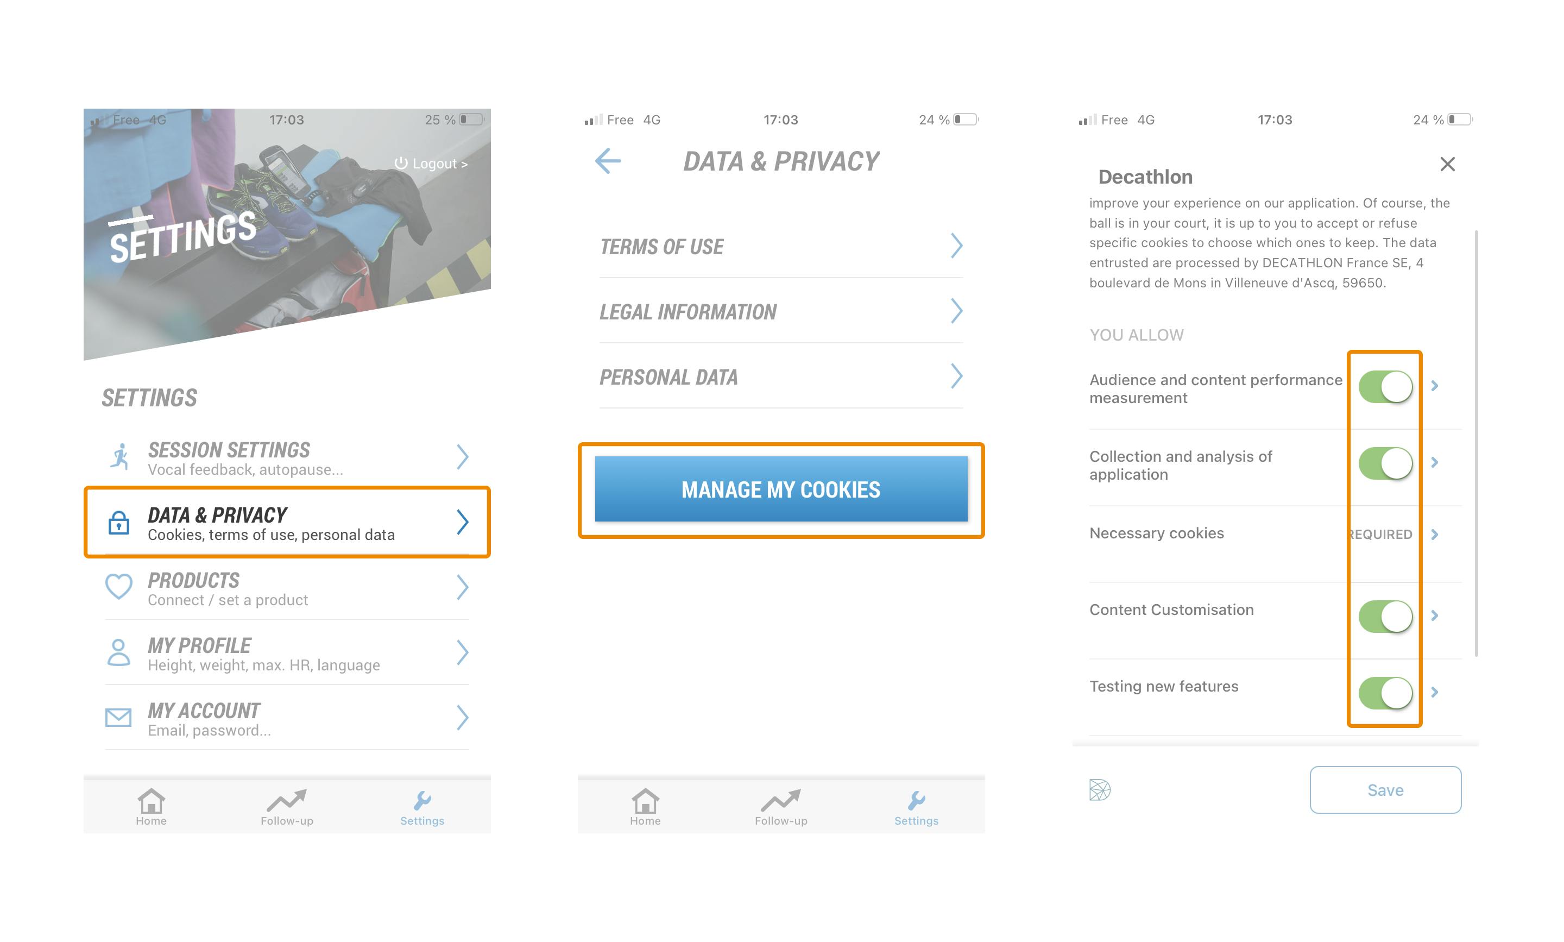1564x942 pixels.
Task: Expand Necessary cookies details chevron
Action: (x=1435, y=535)
